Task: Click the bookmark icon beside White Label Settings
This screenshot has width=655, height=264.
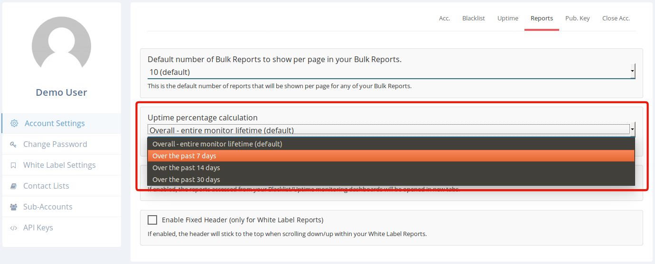Action: (x=13, y=165)
